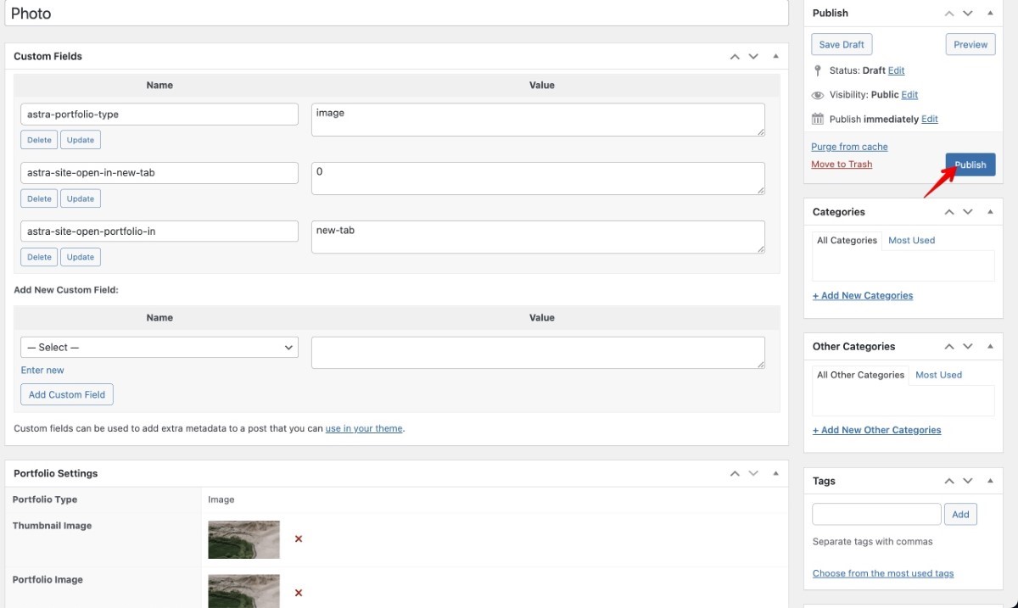
Task: Move Categories panel up
Action: [949, 212]
